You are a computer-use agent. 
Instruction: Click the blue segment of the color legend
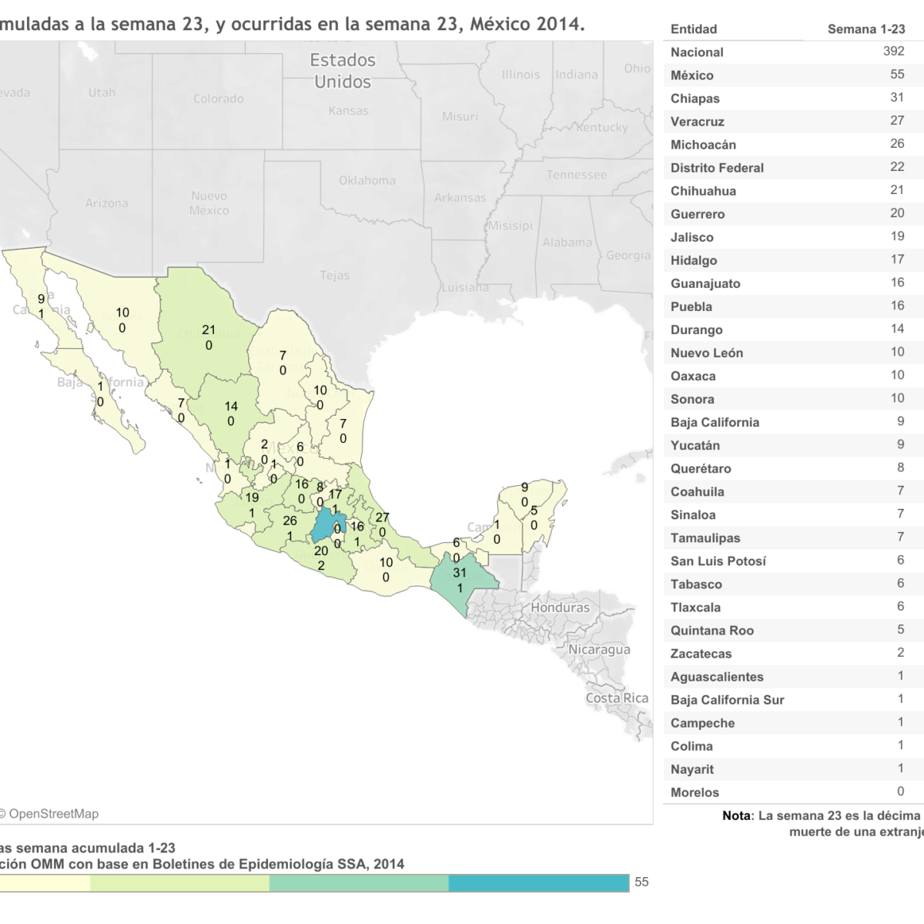coord(538,882)
